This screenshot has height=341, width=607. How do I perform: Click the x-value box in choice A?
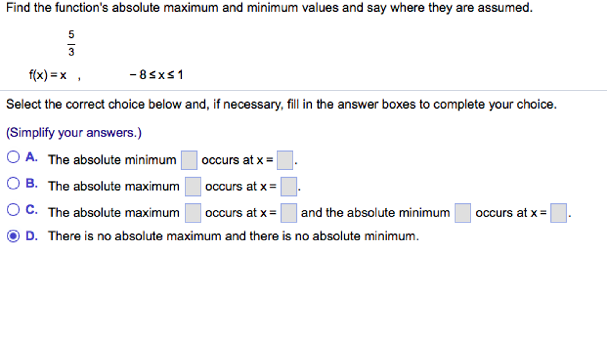tap(284, 160)
